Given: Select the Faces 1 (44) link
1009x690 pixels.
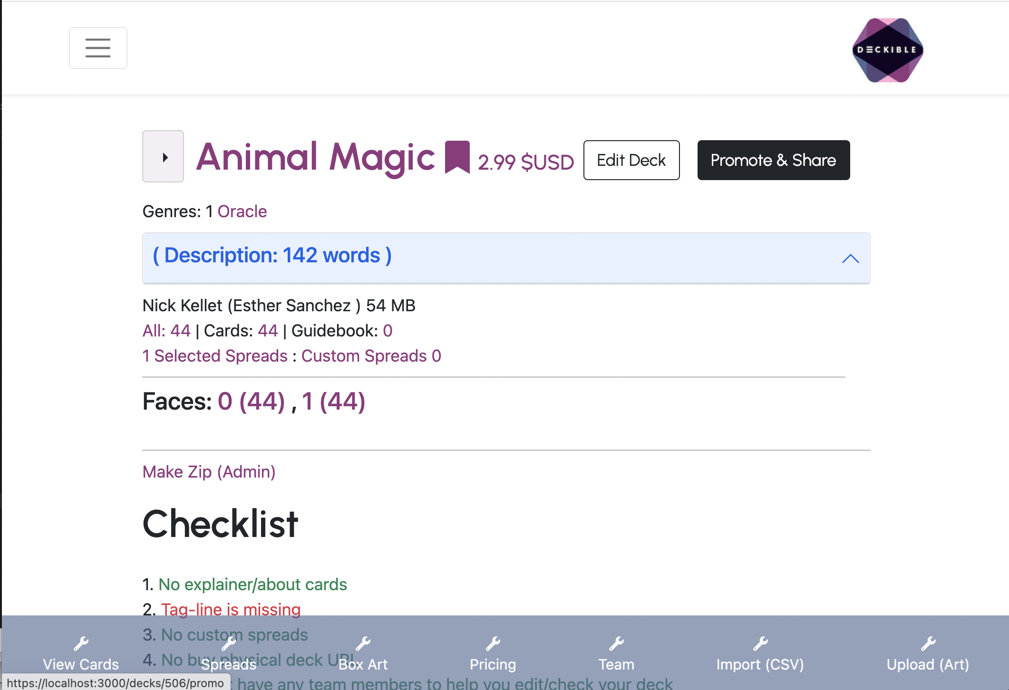Looking at the screenshot, I should point(333,401).
